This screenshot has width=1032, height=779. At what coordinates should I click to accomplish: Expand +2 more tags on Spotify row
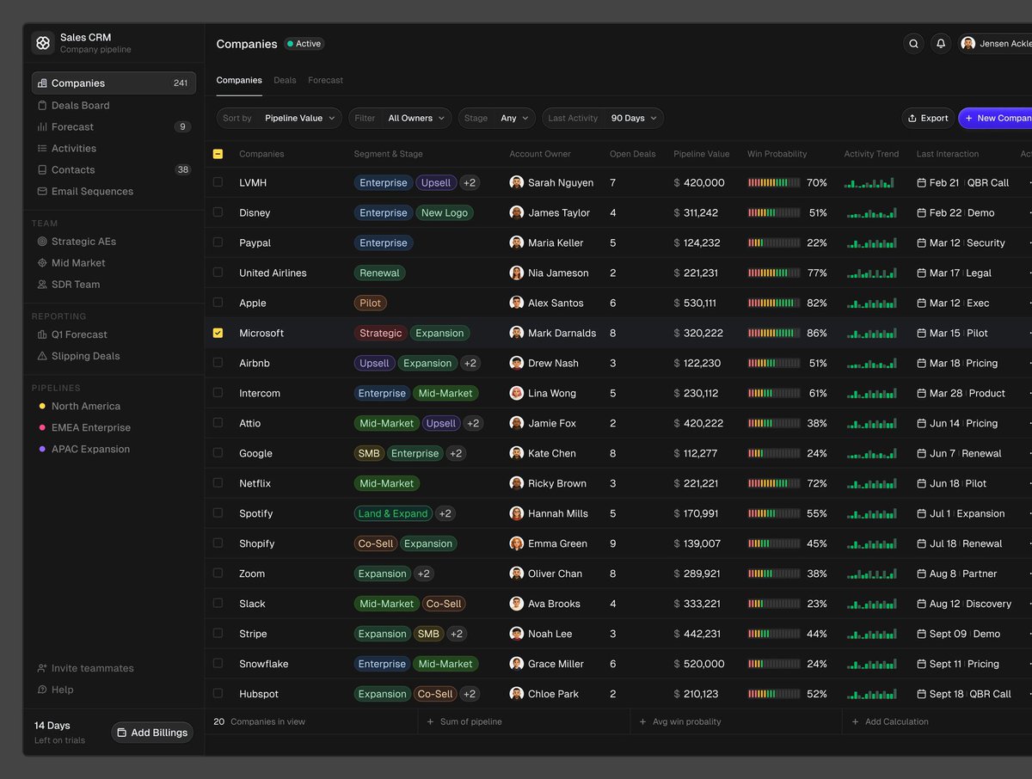tap(445, 513)
